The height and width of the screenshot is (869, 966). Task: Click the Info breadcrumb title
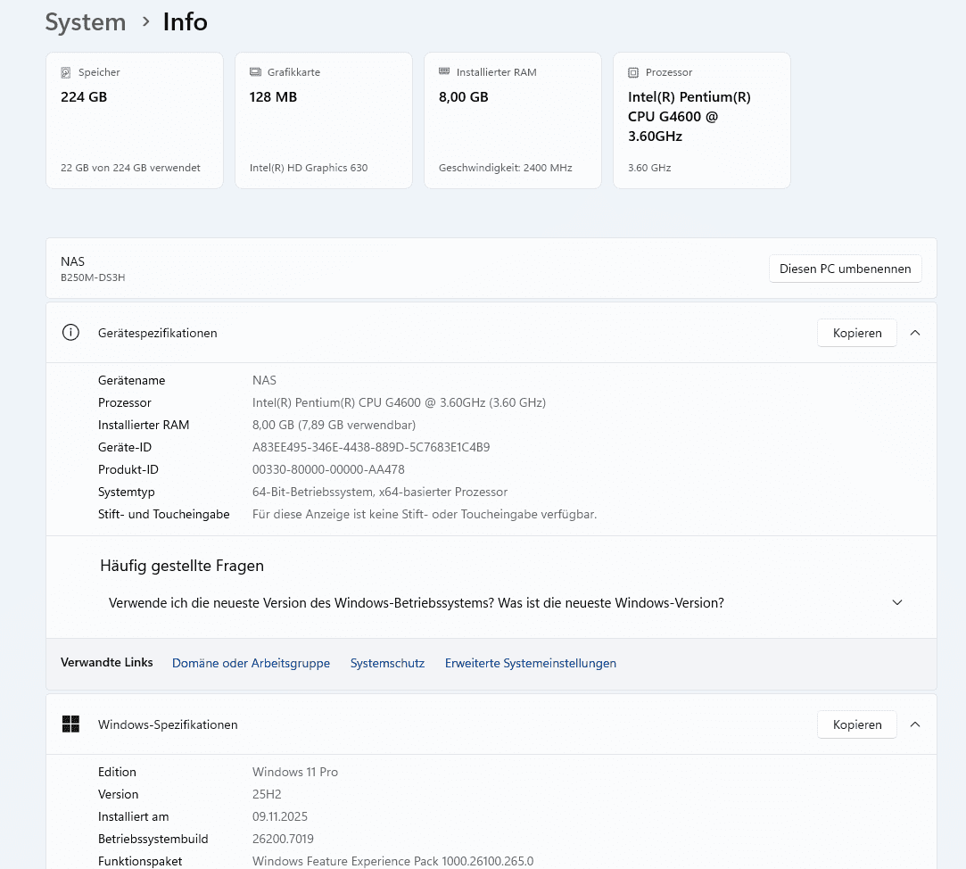tap(185, 22)
